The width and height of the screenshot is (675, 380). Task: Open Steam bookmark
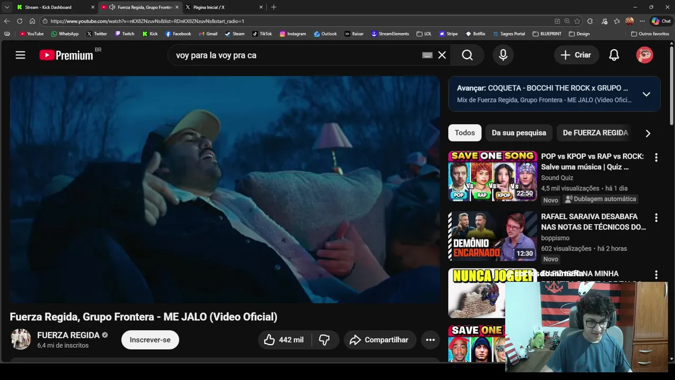[x=235, y=34]
